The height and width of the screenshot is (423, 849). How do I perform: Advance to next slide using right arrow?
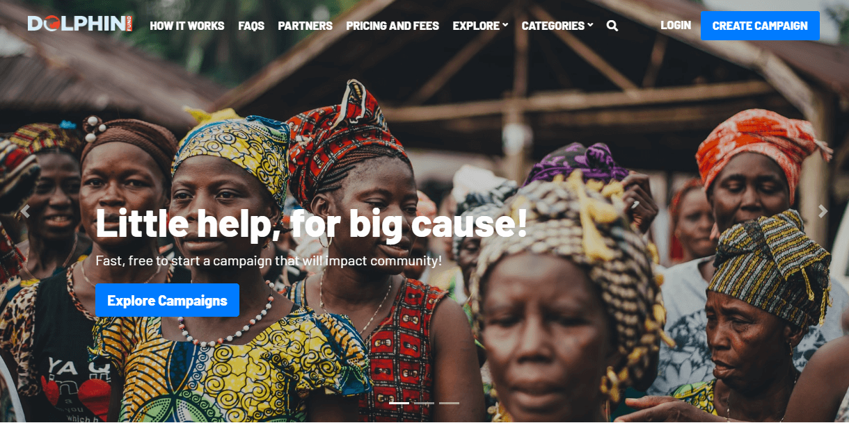823,212
